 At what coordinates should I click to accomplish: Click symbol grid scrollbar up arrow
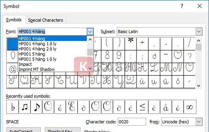(199, 41)
